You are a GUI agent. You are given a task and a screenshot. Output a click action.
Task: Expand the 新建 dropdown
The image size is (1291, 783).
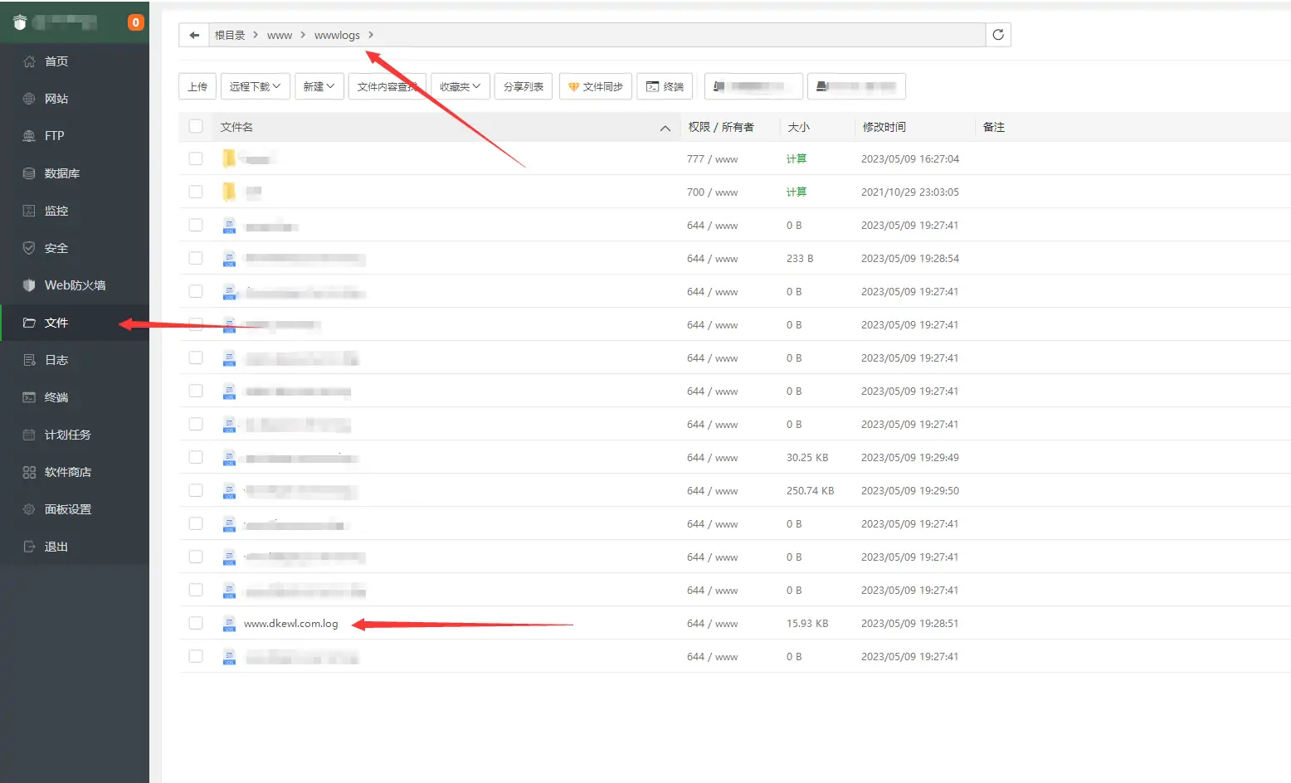point(319,86)
